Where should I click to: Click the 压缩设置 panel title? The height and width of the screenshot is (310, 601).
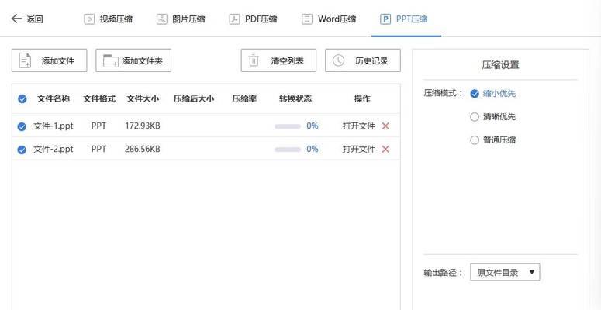(x=500, y=65)
